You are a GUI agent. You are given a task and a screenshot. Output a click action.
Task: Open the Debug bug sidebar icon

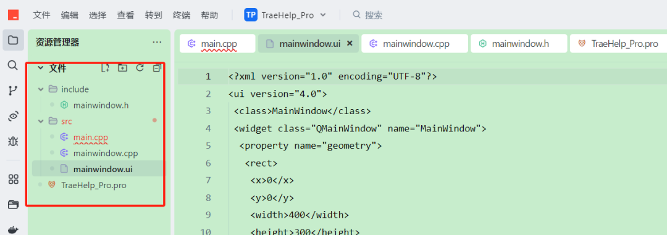[13, 141]
